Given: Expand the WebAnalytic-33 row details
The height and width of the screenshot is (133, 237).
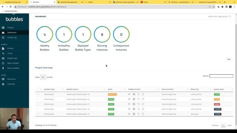Looking at the screenshot, I should (x=38, y=95).
